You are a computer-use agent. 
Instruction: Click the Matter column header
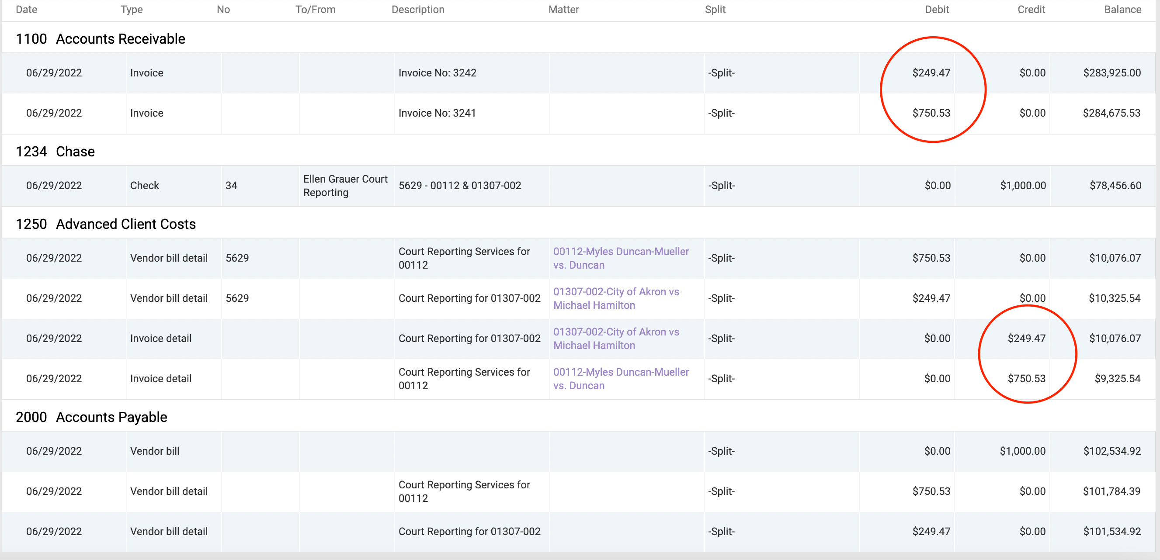tap(563, 9)
